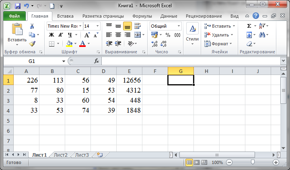
Task: Apply accounting number format icon
Action: click(154, 34)
